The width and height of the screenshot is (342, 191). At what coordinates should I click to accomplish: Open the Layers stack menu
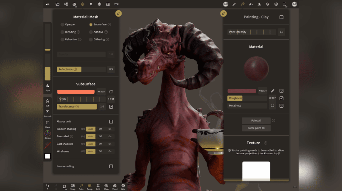(x=268, y=4)
